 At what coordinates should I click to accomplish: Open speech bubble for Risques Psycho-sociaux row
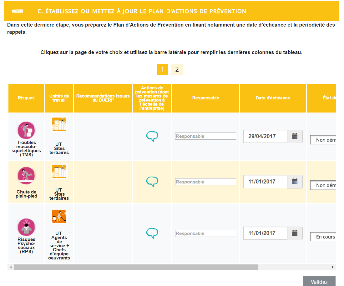152,233
